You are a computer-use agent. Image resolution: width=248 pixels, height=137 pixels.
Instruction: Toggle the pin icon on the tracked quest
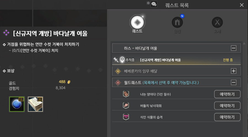point(116,60)
